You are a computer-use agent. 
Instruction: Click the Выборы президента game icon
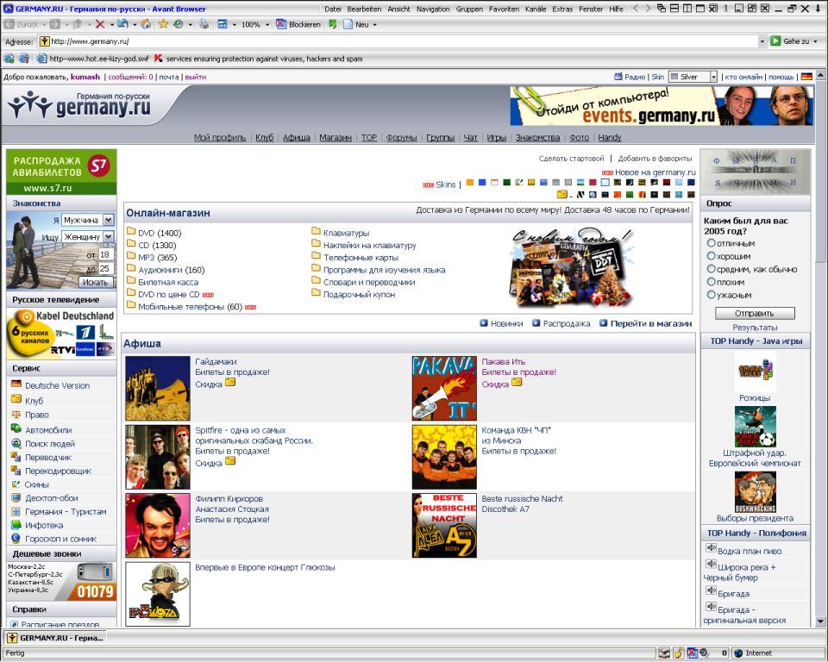756,492
